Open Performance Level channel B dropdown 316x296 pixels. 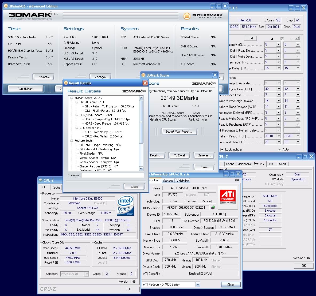(x=298, y=95)
